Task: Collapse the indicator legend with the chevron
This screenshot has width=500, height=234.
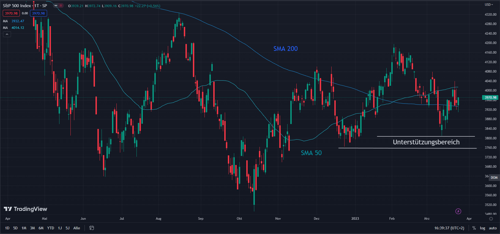Action: [7, 34]
